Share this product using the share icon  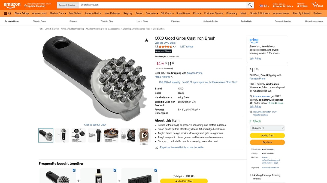click(x=146, y=40)
